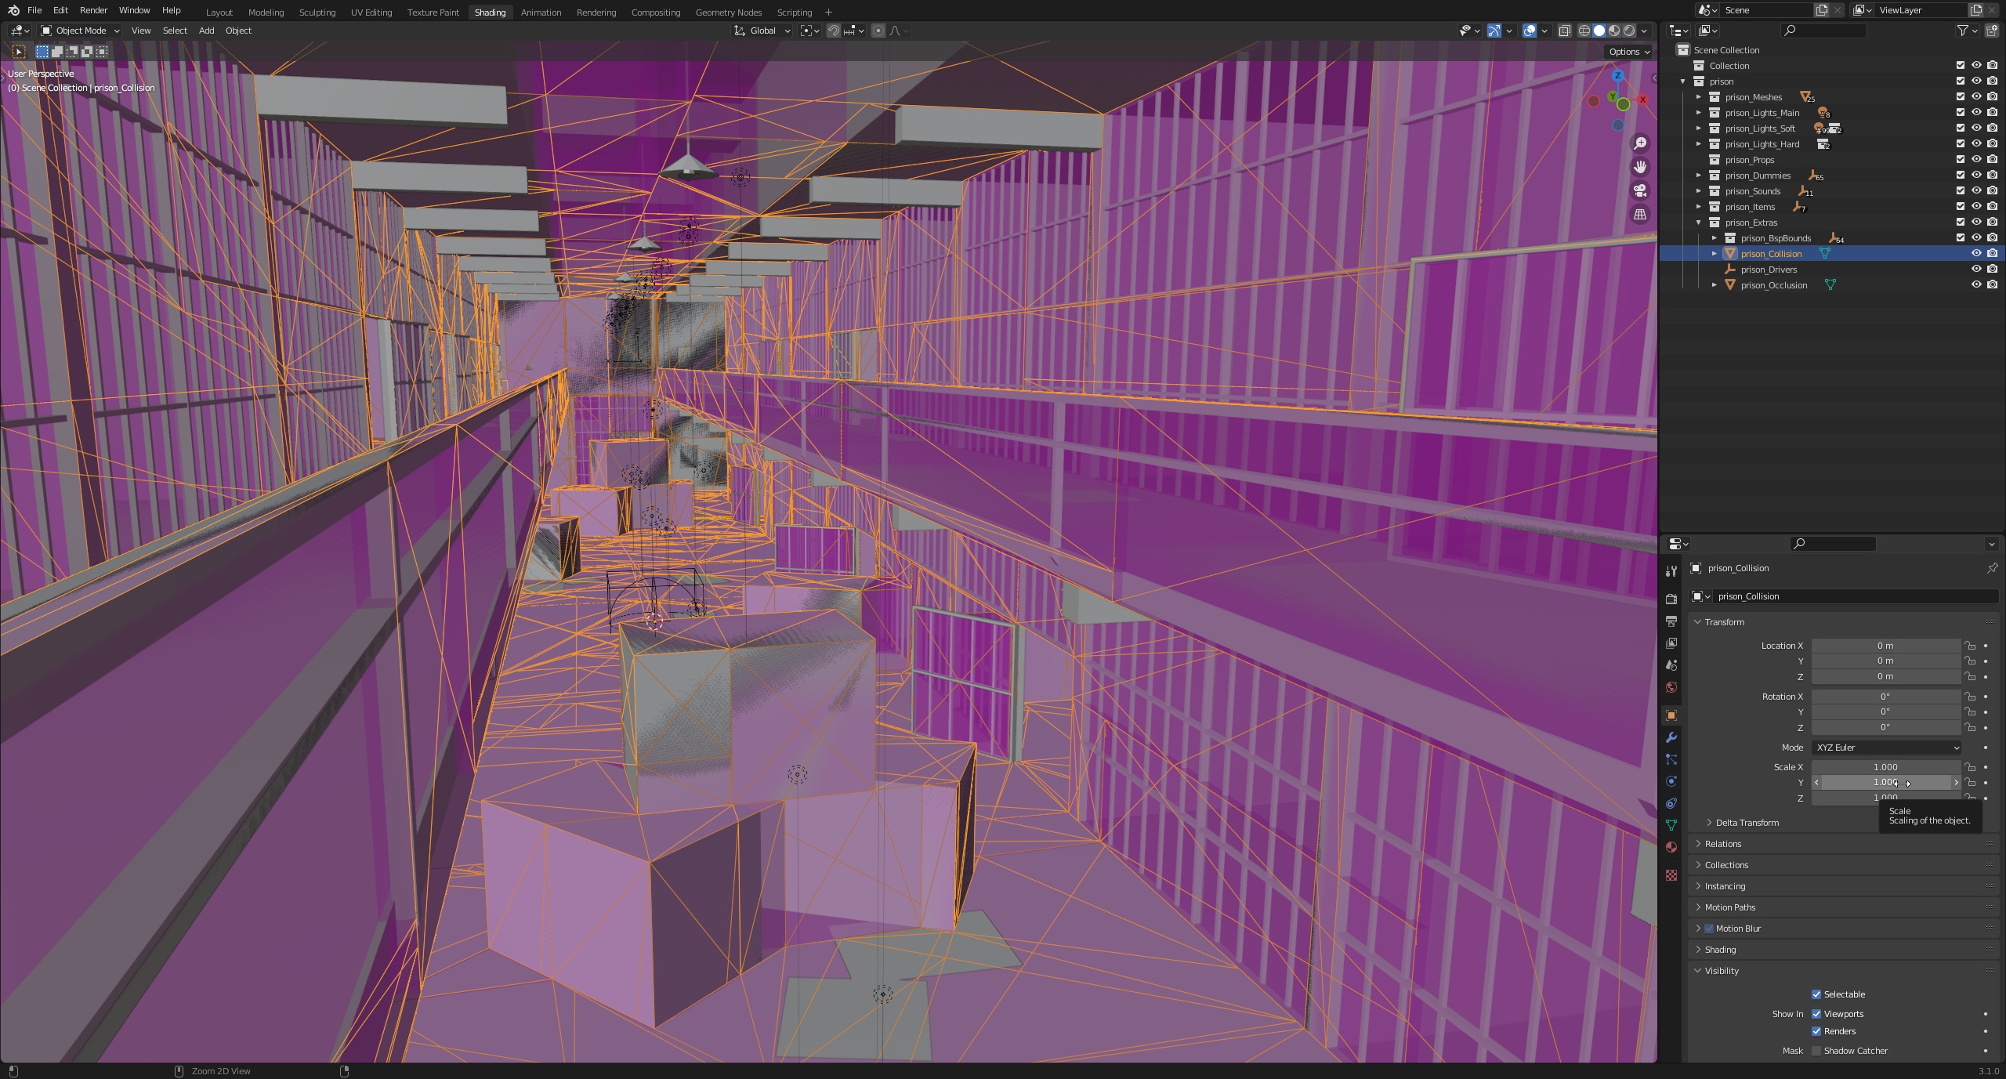Click the Scale X value slider field

point(1886,767)
